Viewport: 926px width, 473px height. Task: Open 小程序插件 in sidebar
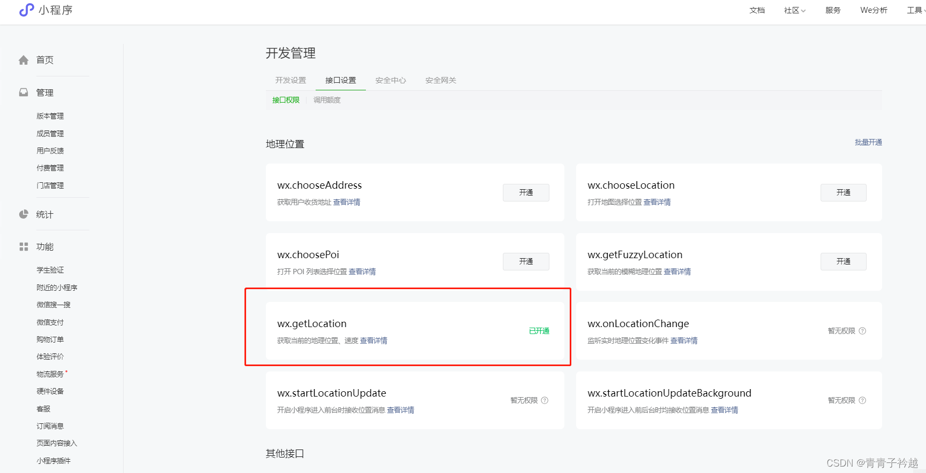coord(53,461)
